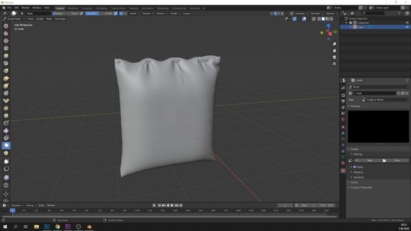The image size is (411, 231).
Task: Select wireframe viewport shading icon
Action: [319, 19]
